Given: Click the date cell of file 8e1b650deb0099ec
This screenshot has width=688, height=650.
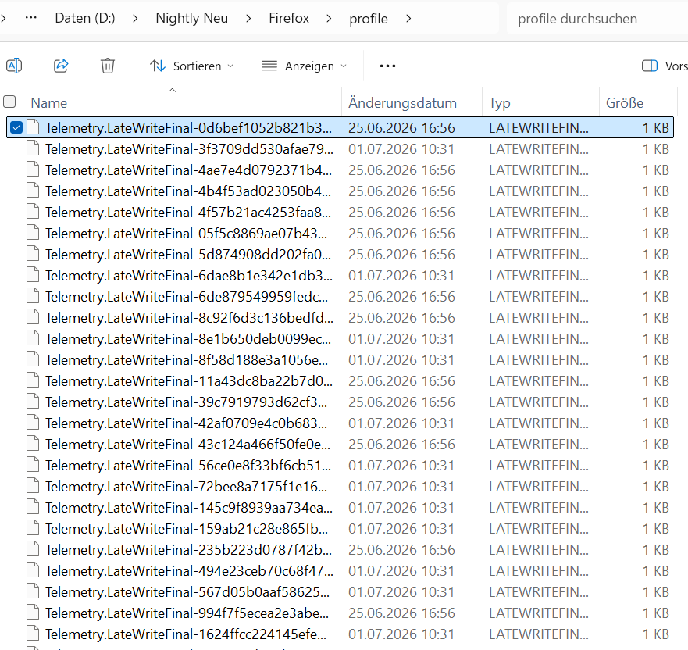Looking at the screenshot, I should (x=401, y=339).
